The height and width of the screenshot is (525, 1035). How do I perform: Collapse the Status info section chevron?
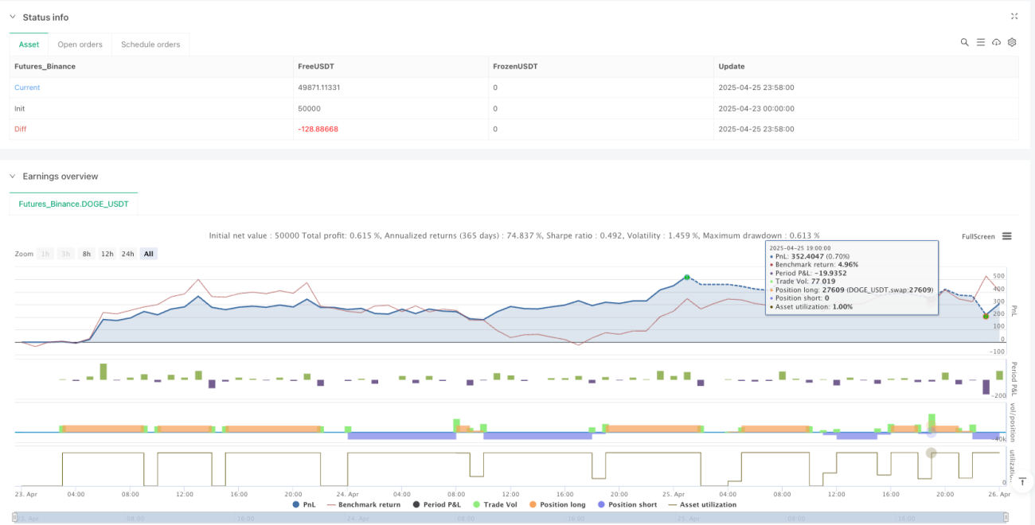[12, 17]
